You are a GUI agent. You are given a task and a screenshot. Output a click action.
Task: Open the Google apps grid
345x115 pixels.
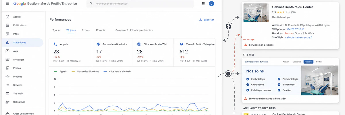click(x=204, y=4)
